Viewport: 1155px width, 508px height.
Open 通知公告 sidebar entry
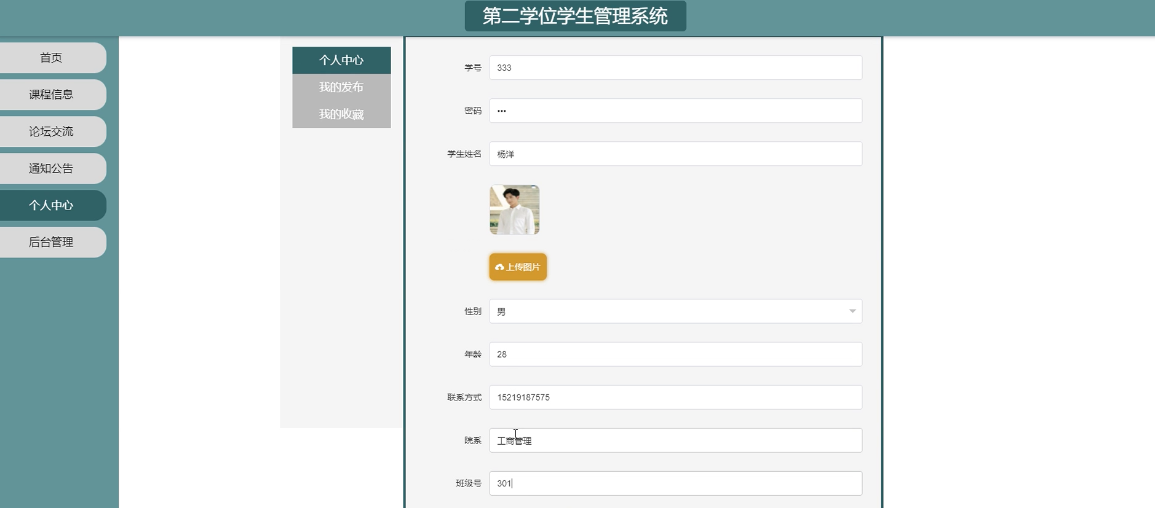[x=52, y=168]
